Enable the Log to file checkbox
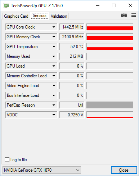Viewport: 139px width, 176px height. [7, 160]
